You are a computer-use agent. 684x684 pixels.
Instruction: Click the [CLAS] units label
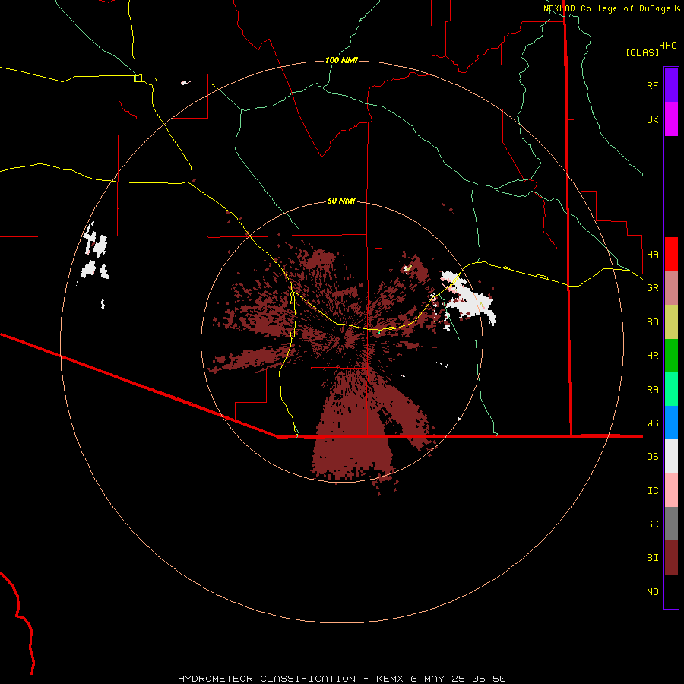642,52
